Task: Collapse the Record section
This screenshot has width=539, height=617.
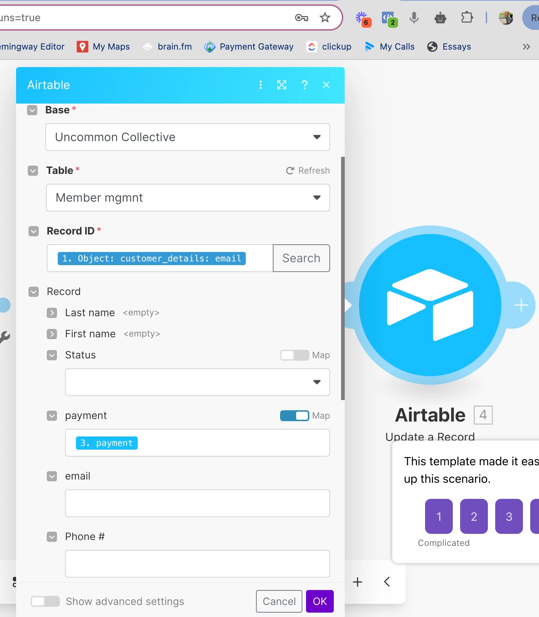Action: pos(34,292)
